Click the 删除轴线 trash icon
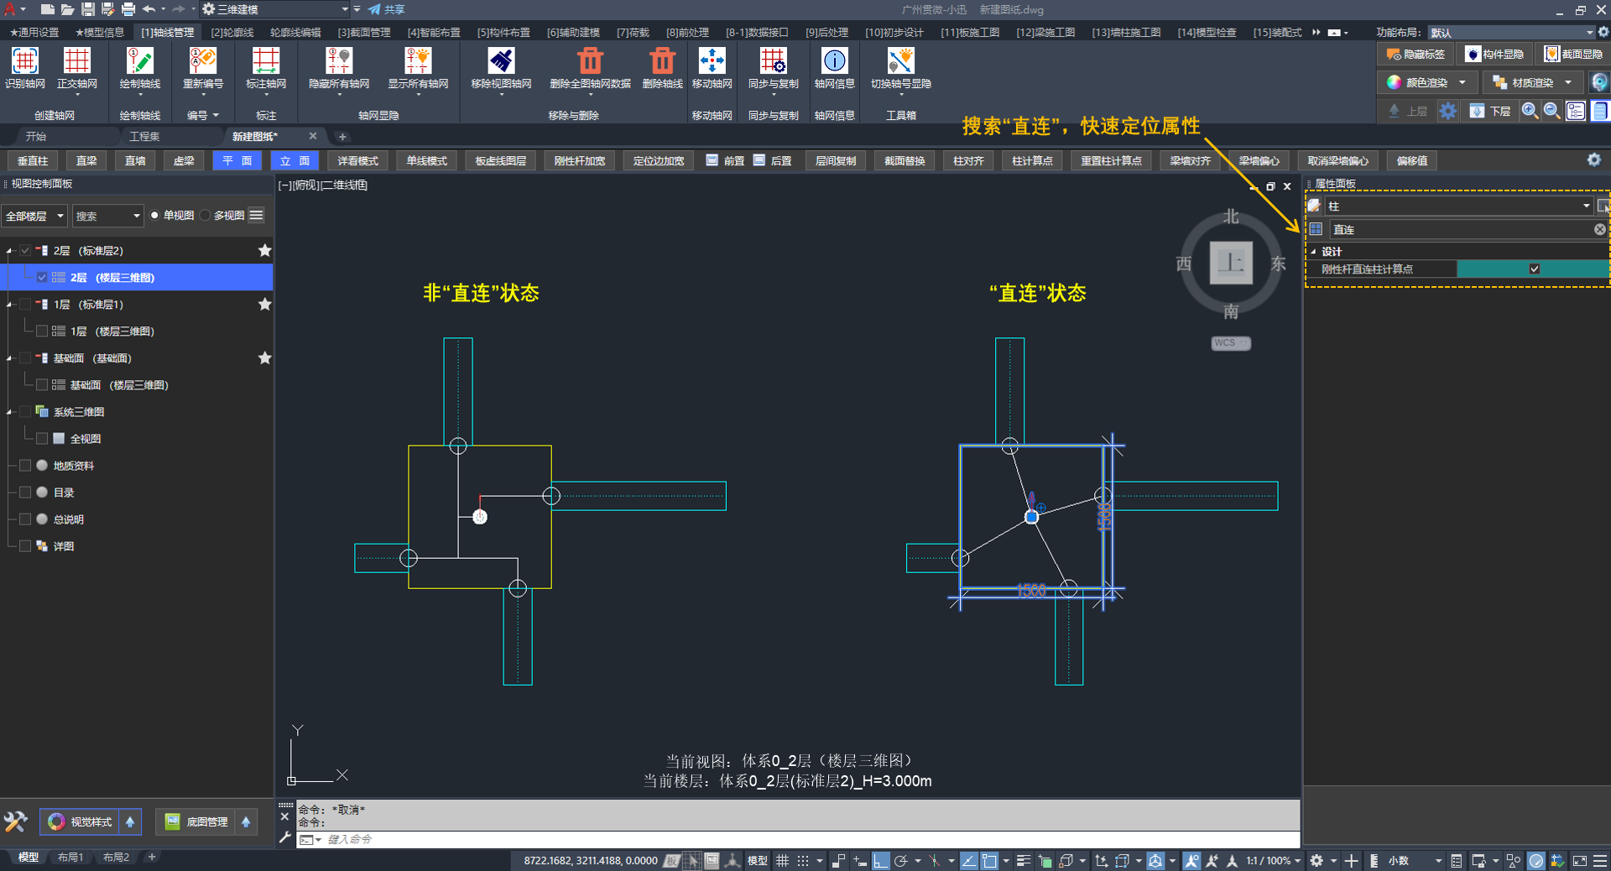The width and height of the screenshot is (1611, 871). [661, 62]
